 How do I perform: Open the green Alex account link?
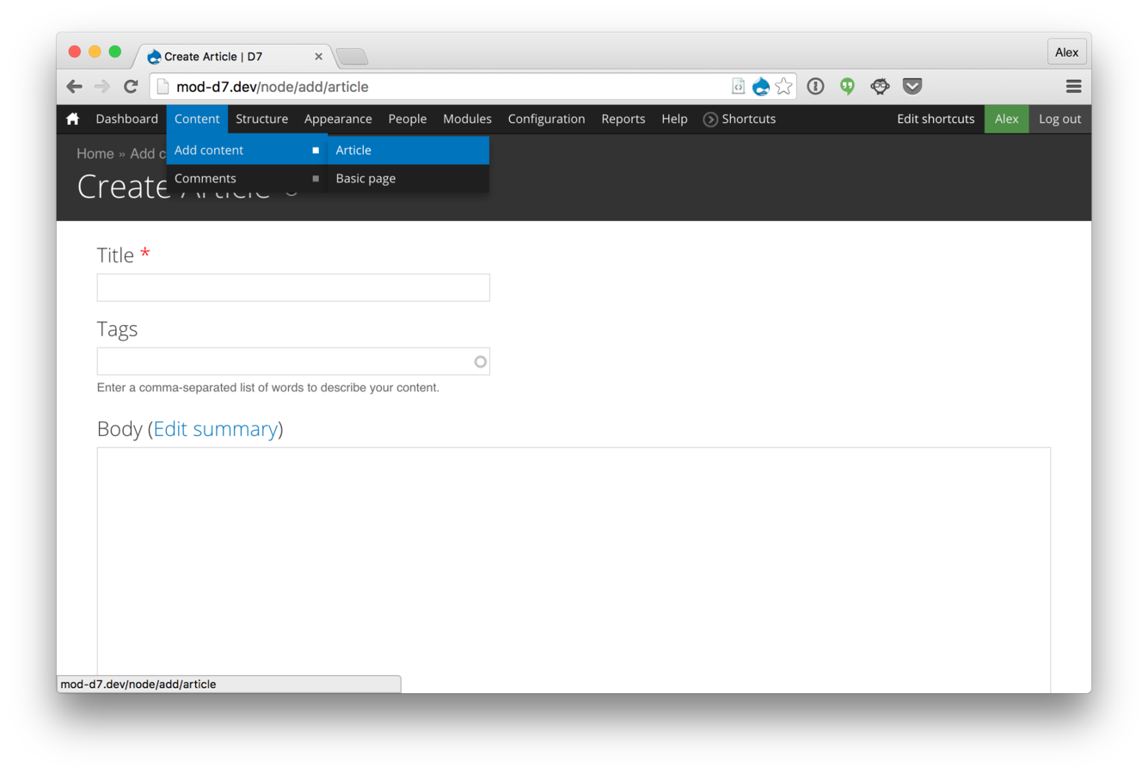point(1006,119)
